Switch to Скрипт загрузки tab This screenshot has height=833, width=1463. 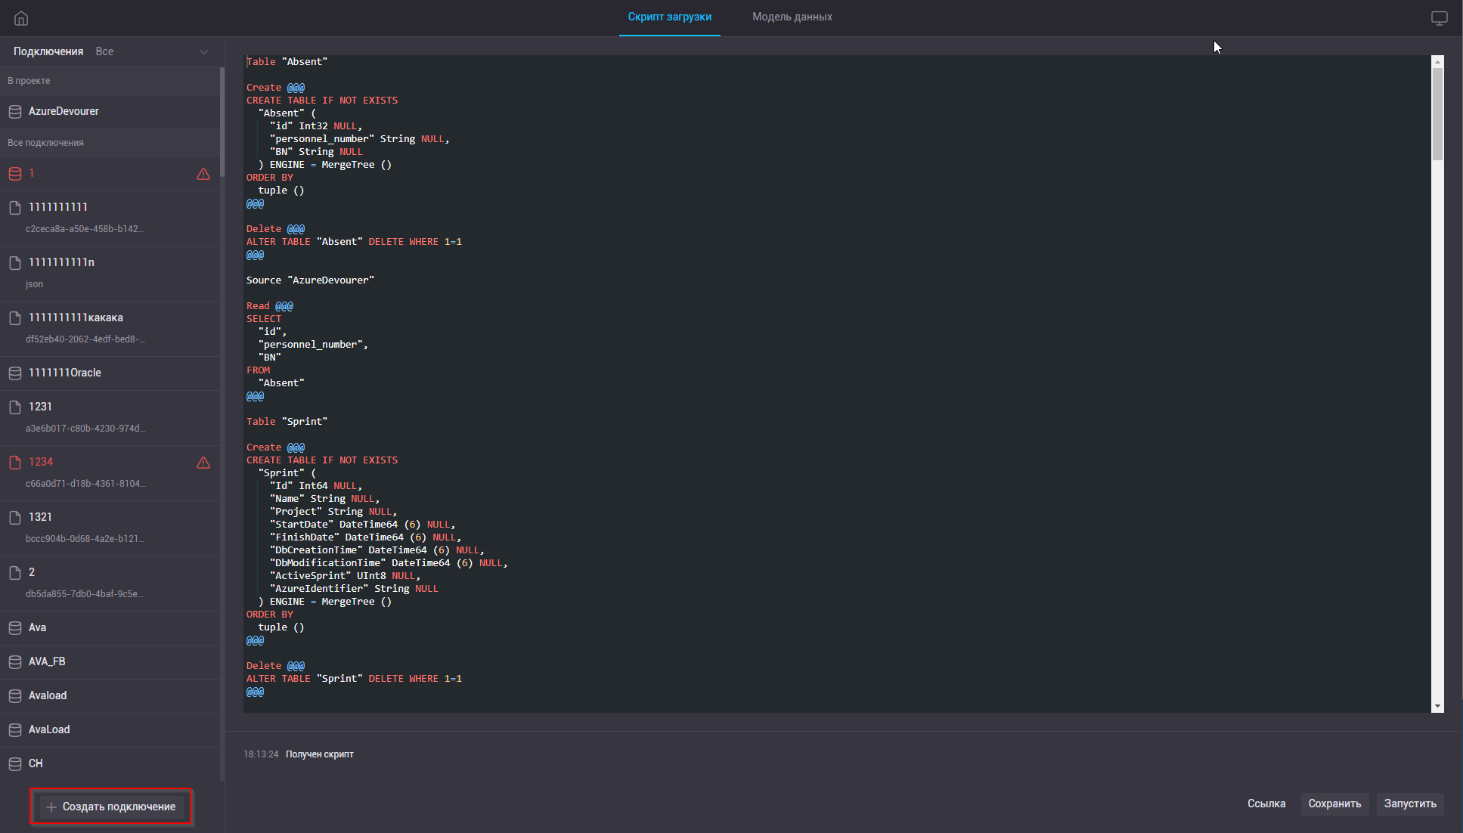[x=669, y=17]
